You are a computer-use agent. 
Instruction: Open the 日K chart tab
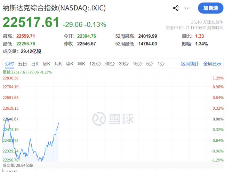point(35,64)
